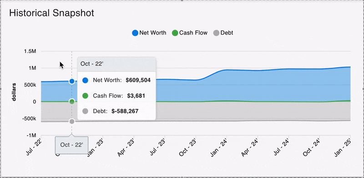Click the Jul - 23' x-axis label
The image size is (364, 178).
pos(157,147)
